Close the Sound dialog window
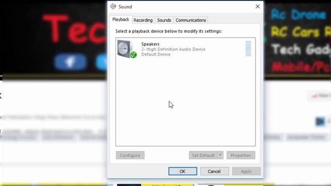The height and width of the screenshot is (186, 331). click(258, 7)
